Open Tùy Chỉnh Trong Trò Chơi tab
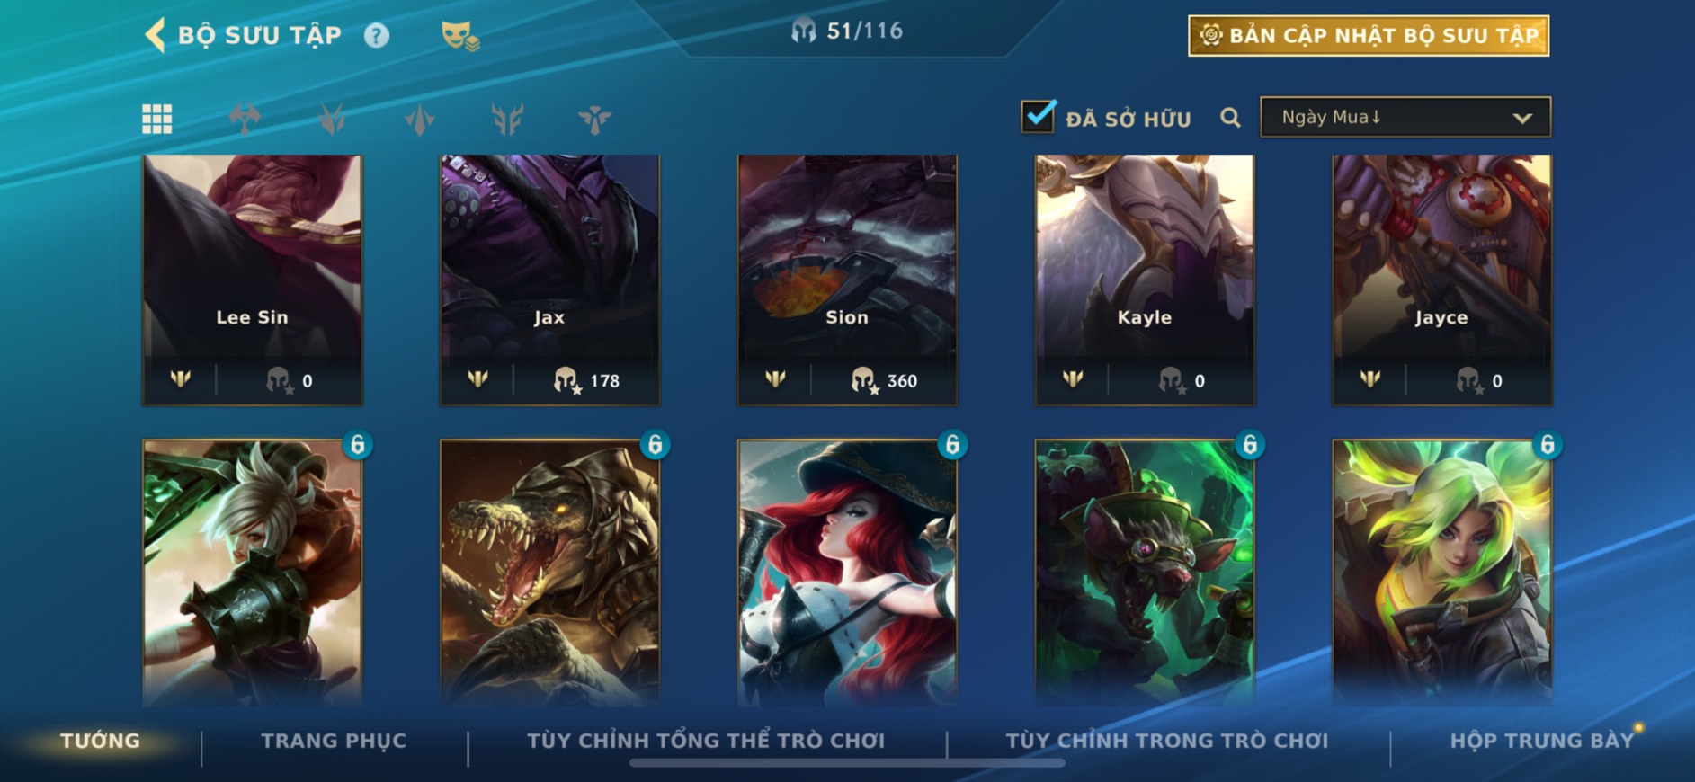Viewport: 1695px width, 782px height. pyautogui.click(x=1166, y=741)
